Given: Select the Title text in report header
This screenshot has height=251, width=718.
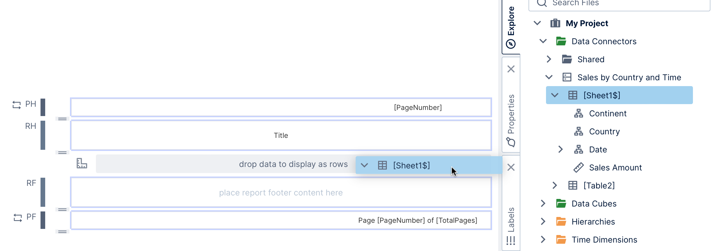Looking at the screenshot, I should click(x=281, y=136).
